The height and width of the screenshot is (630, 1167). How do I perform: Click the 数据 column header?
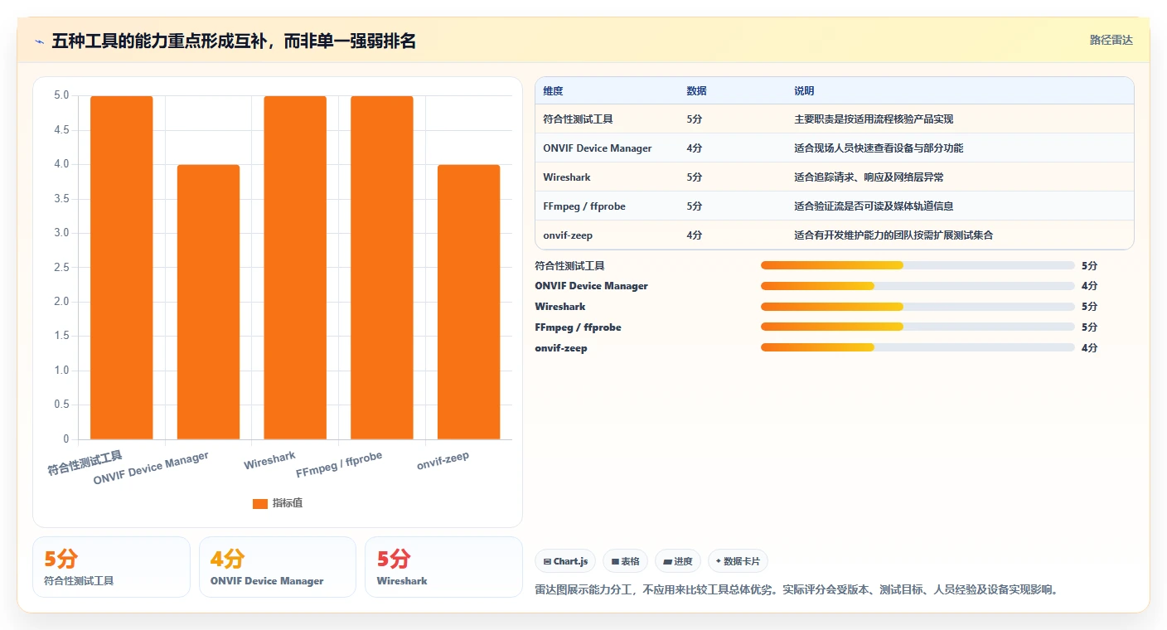697,91
